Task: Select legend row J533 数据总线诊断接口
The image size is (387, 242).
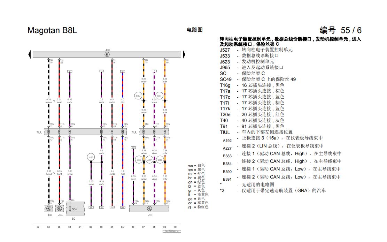Action: pos(249,55)
